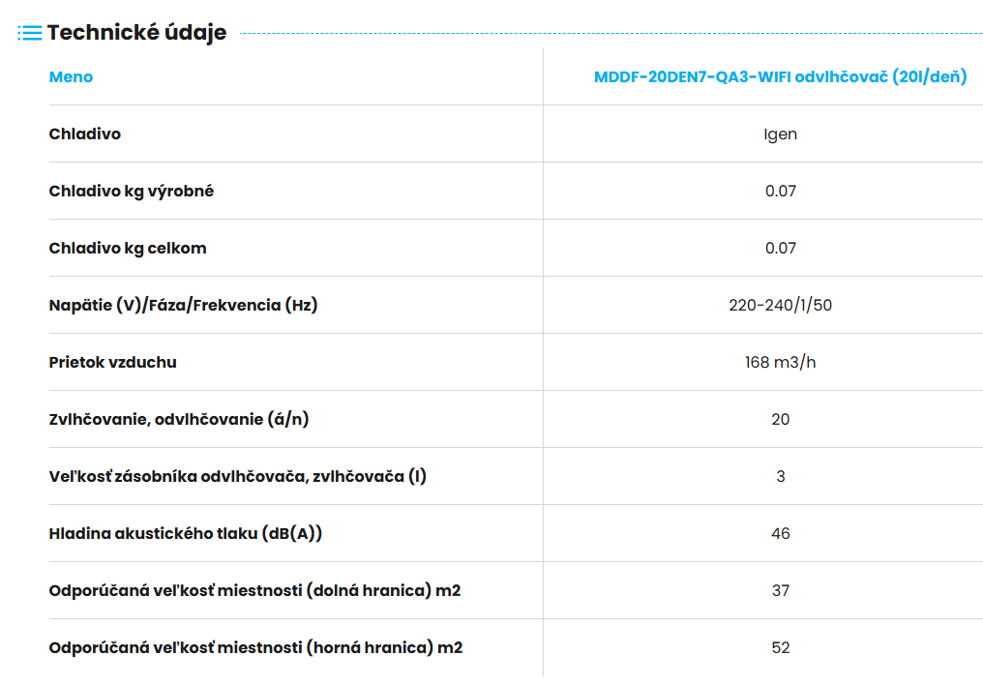
Task: Select the Chladivo kg výrobné label
Action: coord(132,192)
